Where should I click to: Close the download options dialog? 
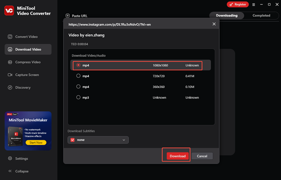coord(214,24)
